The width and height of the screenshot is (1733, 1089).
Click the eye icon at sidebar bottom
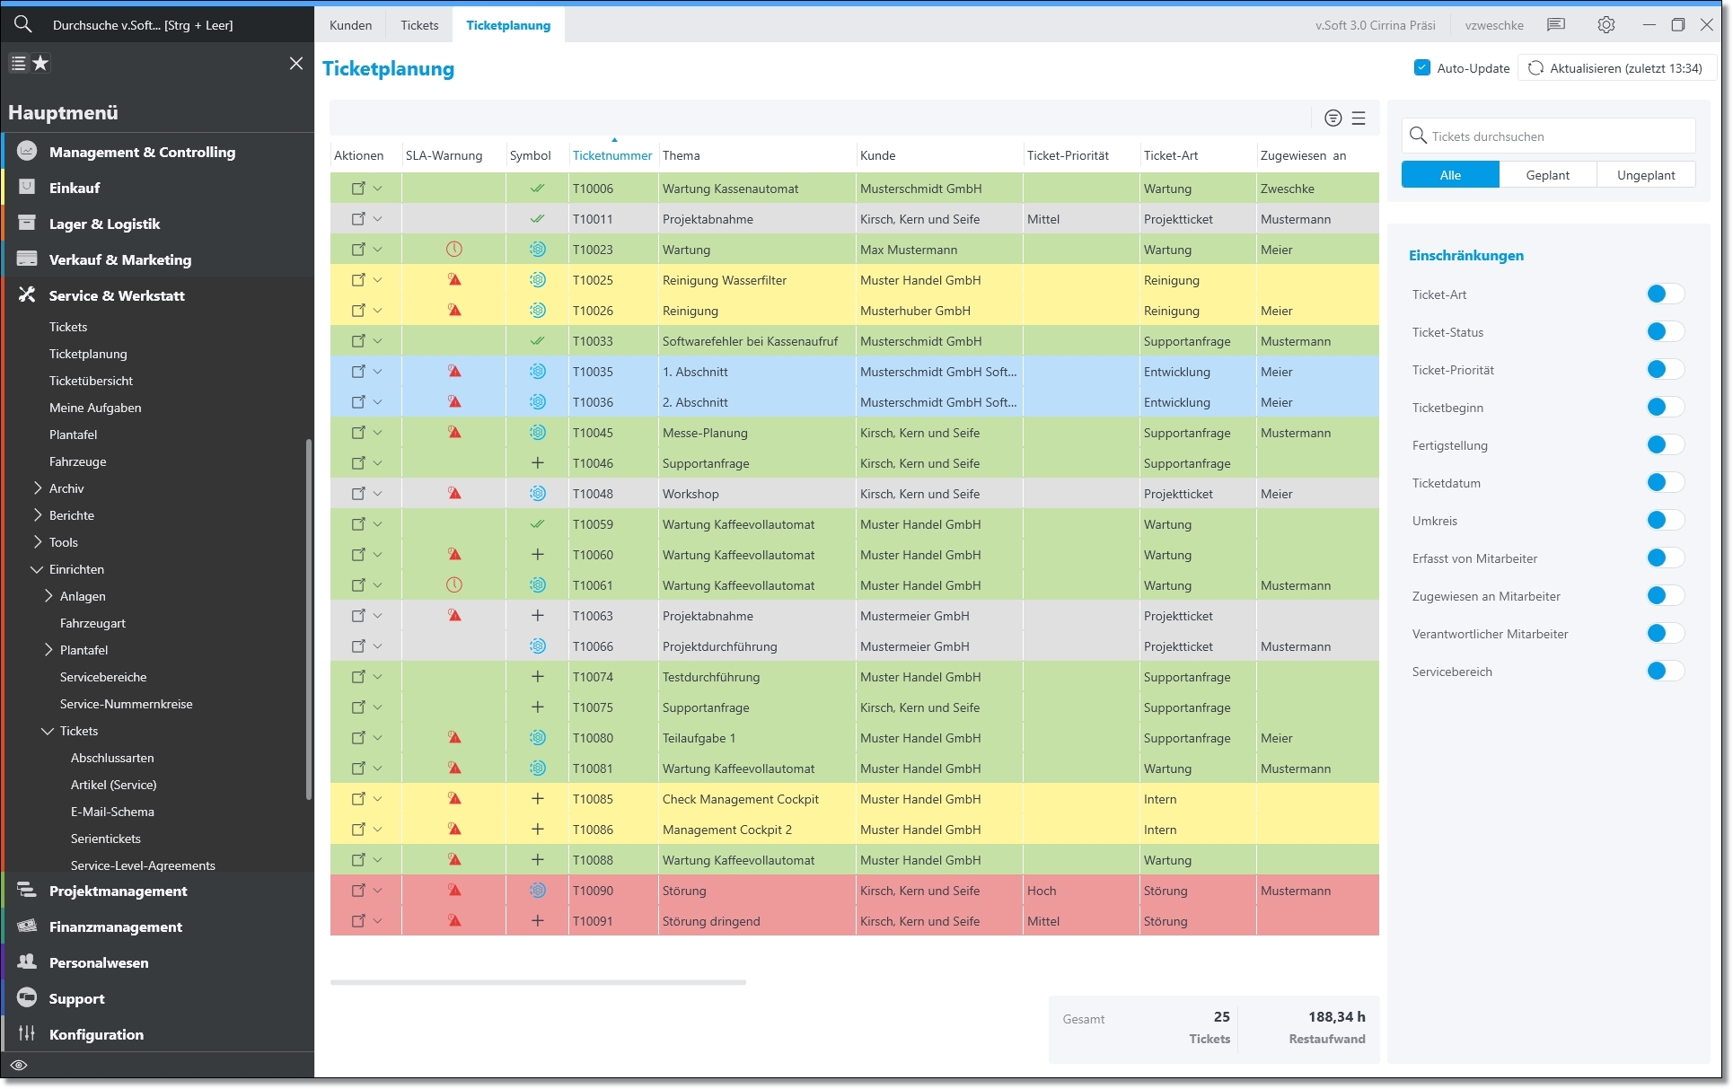tap(19, 1066)
